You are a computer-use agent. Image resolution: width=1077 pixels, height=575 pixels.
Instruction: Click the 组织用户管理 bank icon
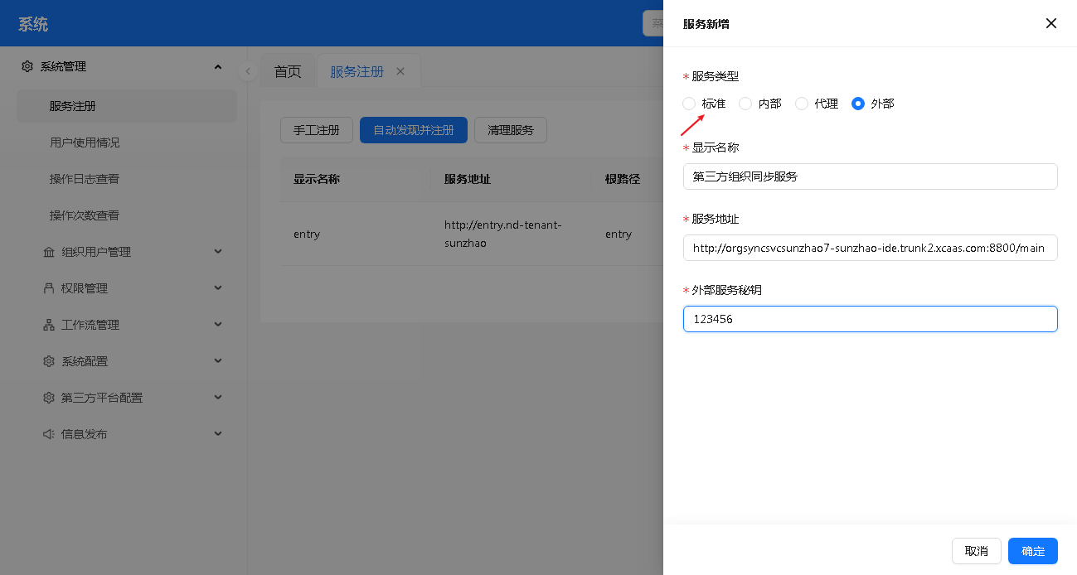click(x=49, y=252)
